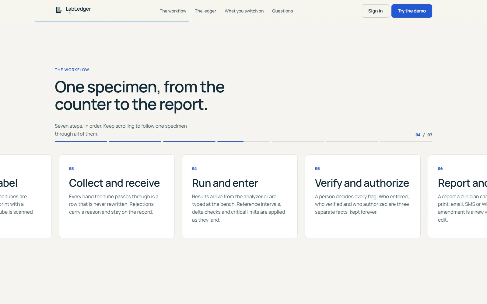Open the Collect and receive card
This screenshot has height=304, width=487.
tap(117, 196)
